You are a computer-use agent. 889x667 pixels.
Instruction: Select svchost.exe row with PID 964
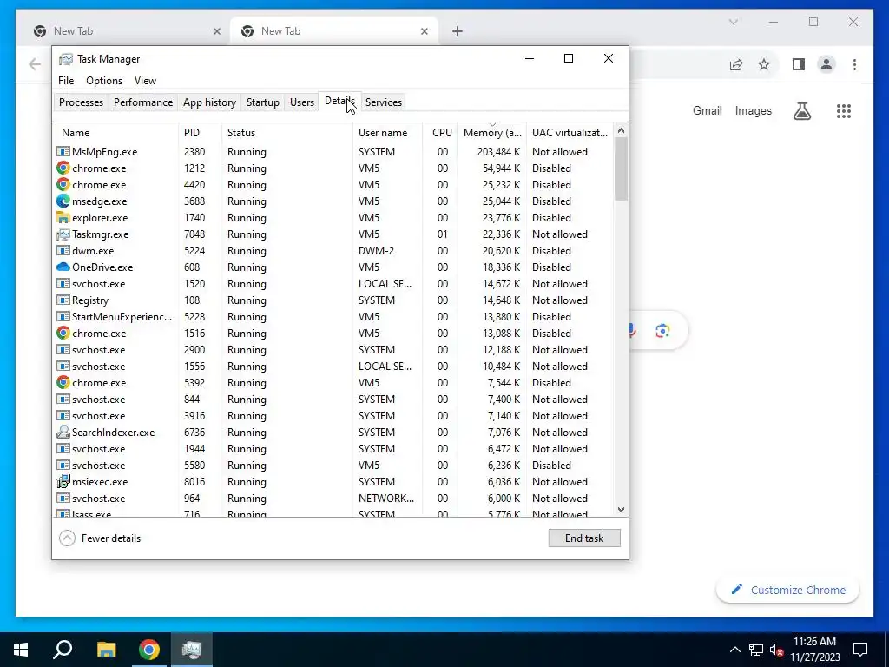click(x=334, y=498)
